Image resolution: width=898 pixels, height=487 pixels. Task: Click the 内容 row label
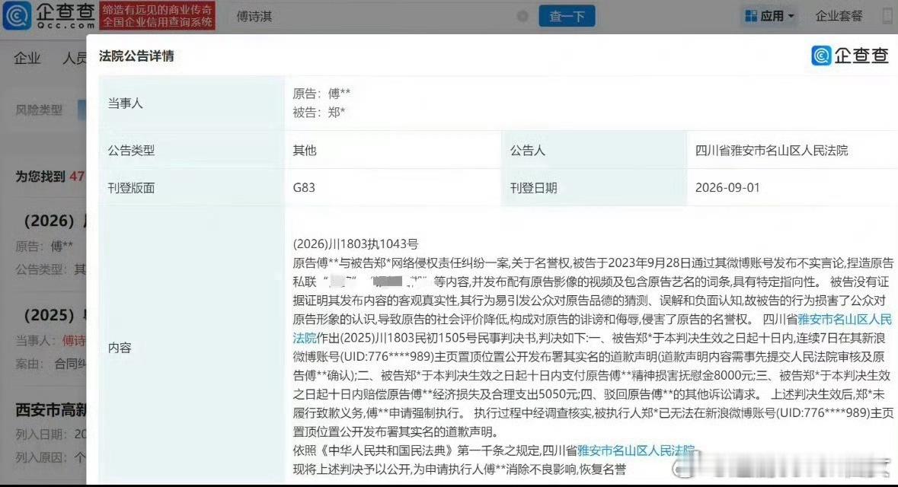click(x=119, y=348)
